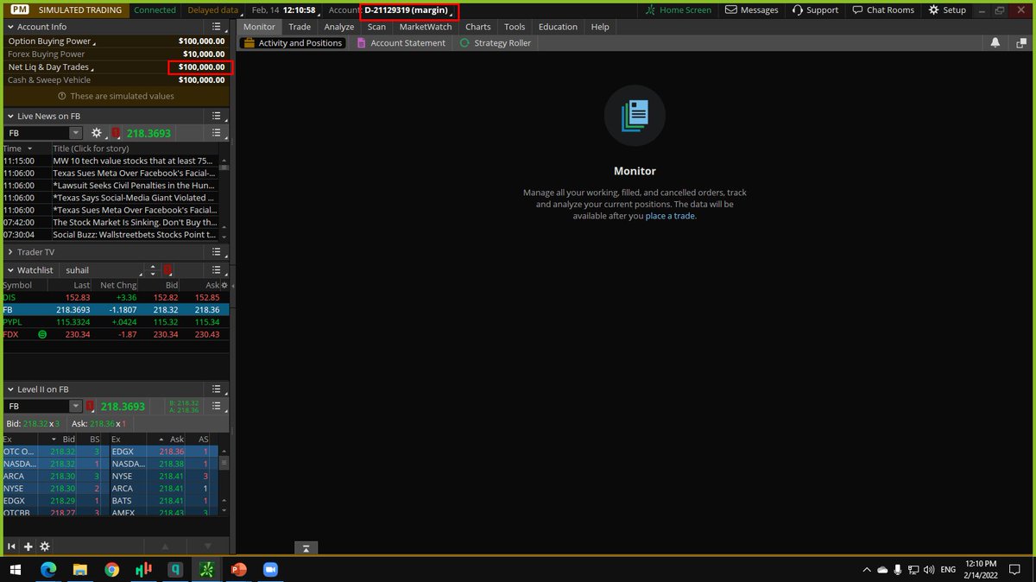Image resolution: width=1036 pixels, height=582 pixels.
Task: Click the Live News settings gear
Action: [x=97, y=133]
